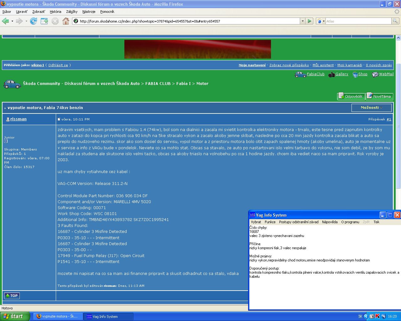Click the SK language indicator in tray
The image size is (401, 321).
360,317
